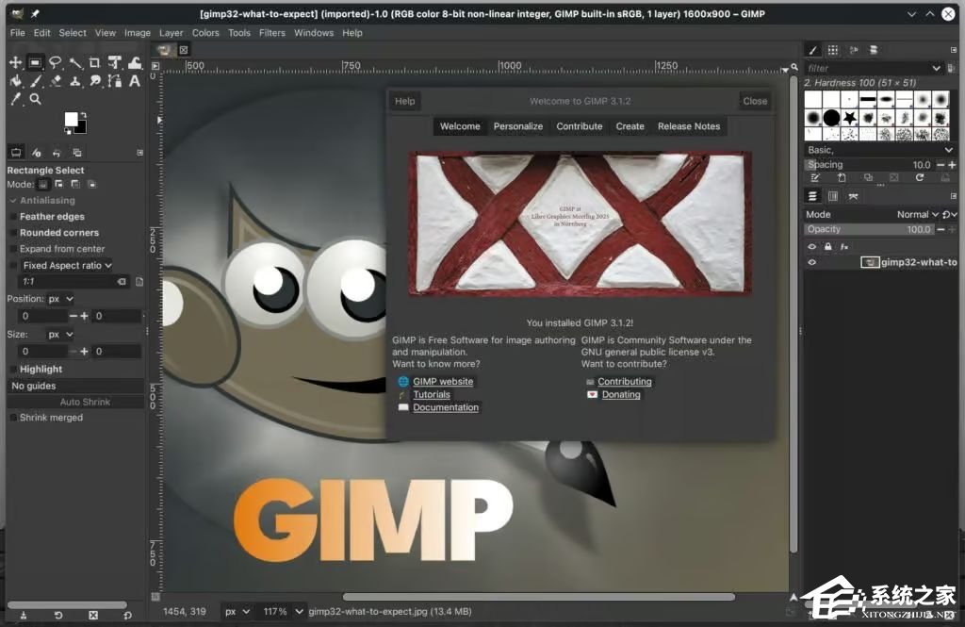Open the Filters menu
The width and height of the screenshot is (965, 627).
272,32
